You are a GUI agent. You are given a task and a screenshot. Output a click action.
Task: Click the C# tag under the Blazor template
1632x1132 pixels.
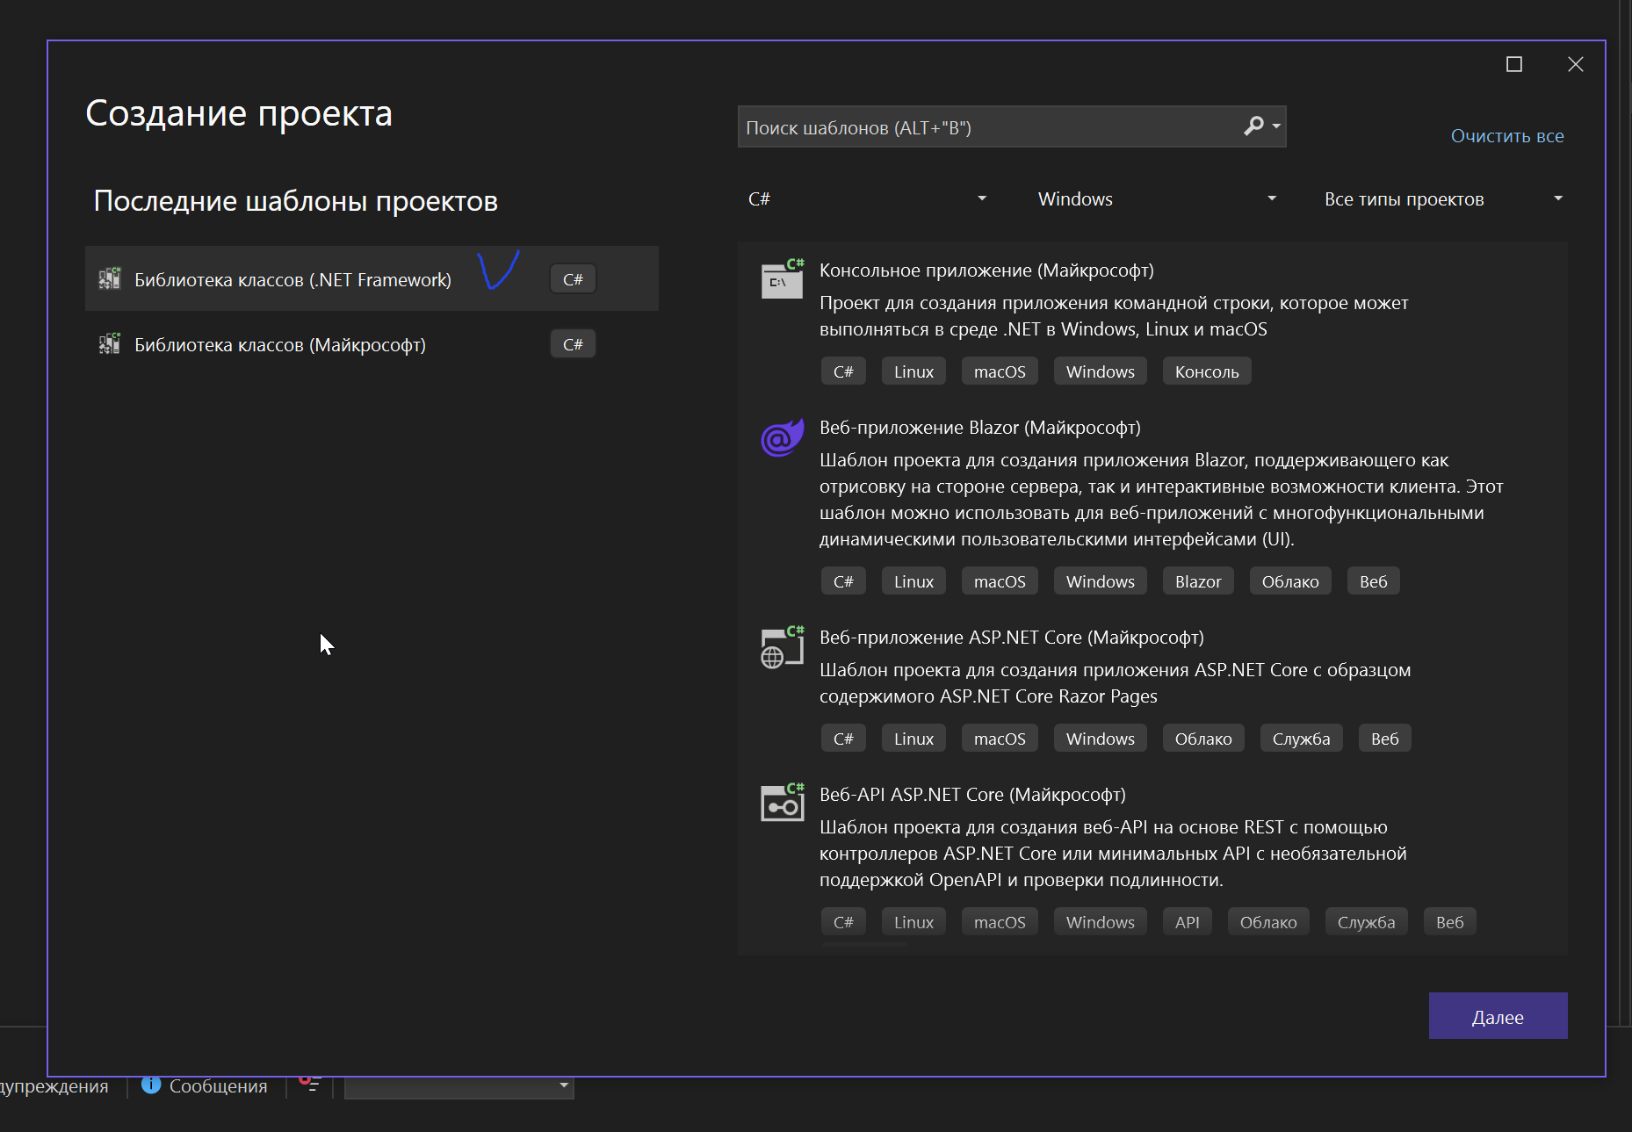[843, 581]
